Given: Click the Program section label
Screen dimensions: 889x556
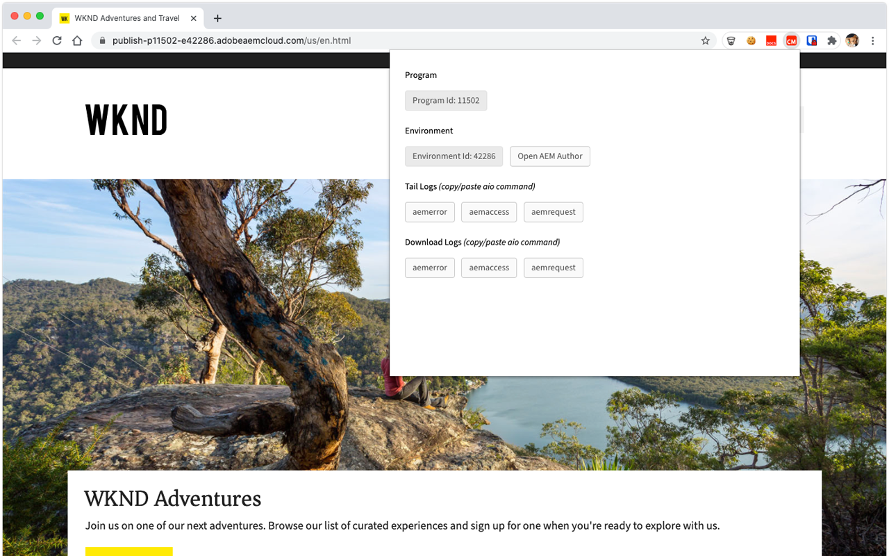Looking at the screenshot, I should 421,75.
